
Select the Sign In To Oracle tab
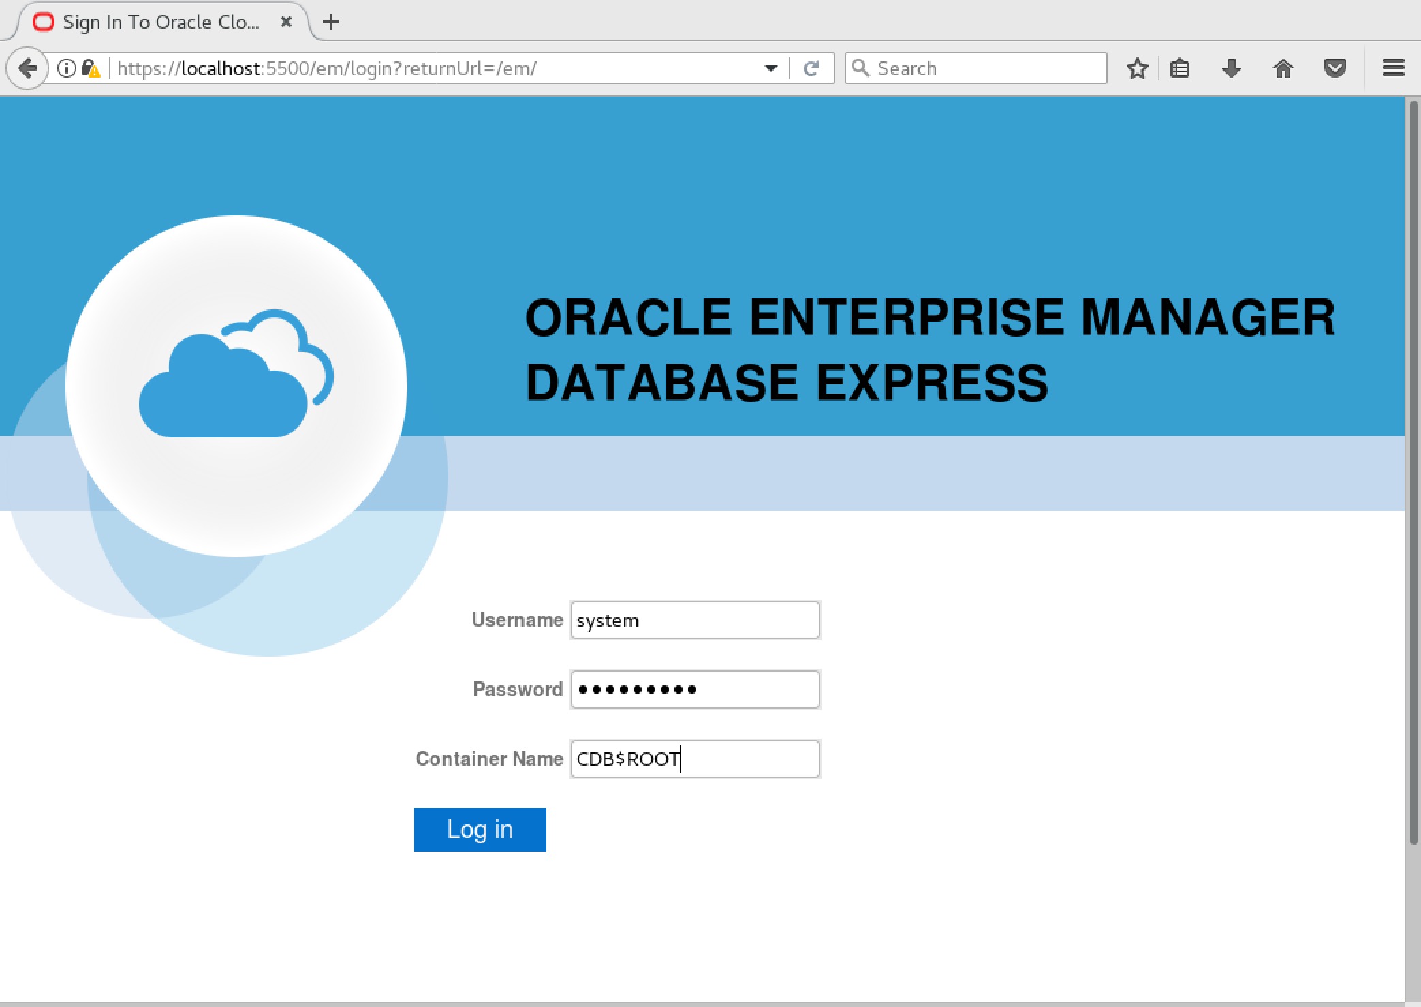pyautogui.click(x=160, y=22)
